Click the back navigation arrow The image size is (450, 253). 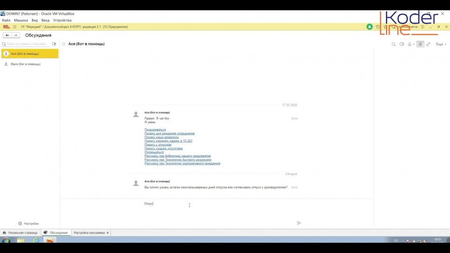point(7,35)
